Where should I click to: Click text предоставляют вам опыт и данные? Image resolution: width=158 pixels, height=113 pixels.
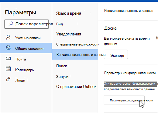(130, 89)
